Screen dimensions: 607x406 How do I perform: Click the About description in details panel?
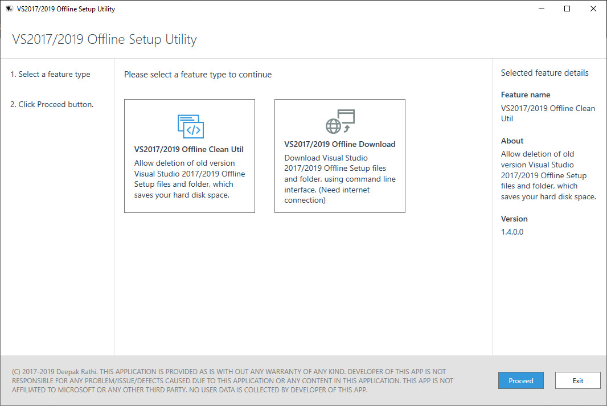click(x=548, y=175)
